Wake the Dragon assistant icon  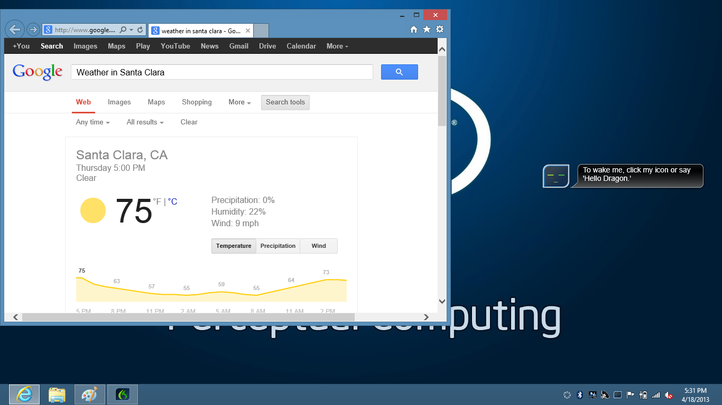pos(556,176)
